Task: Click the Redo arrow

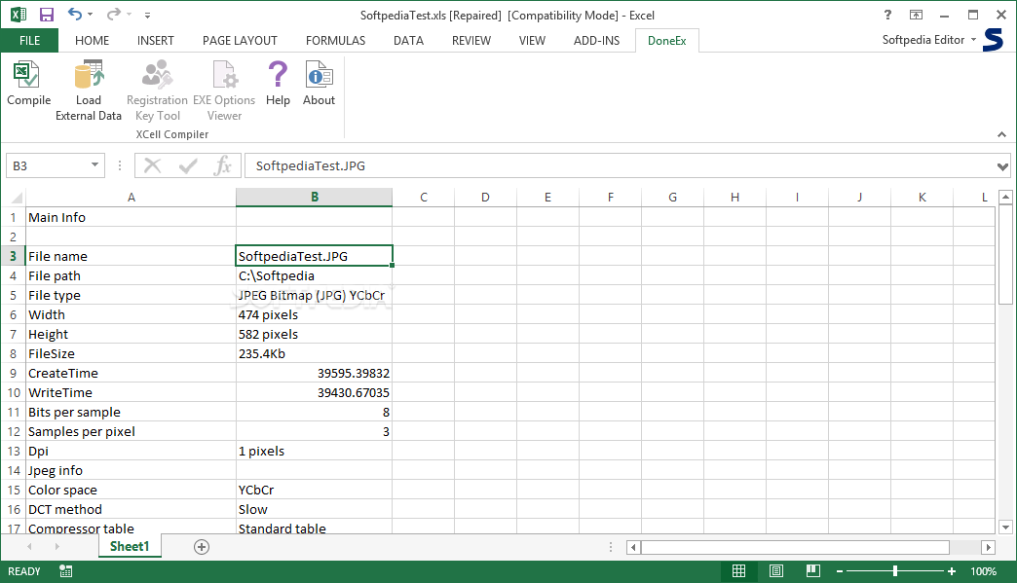Action: coord(114,15)
